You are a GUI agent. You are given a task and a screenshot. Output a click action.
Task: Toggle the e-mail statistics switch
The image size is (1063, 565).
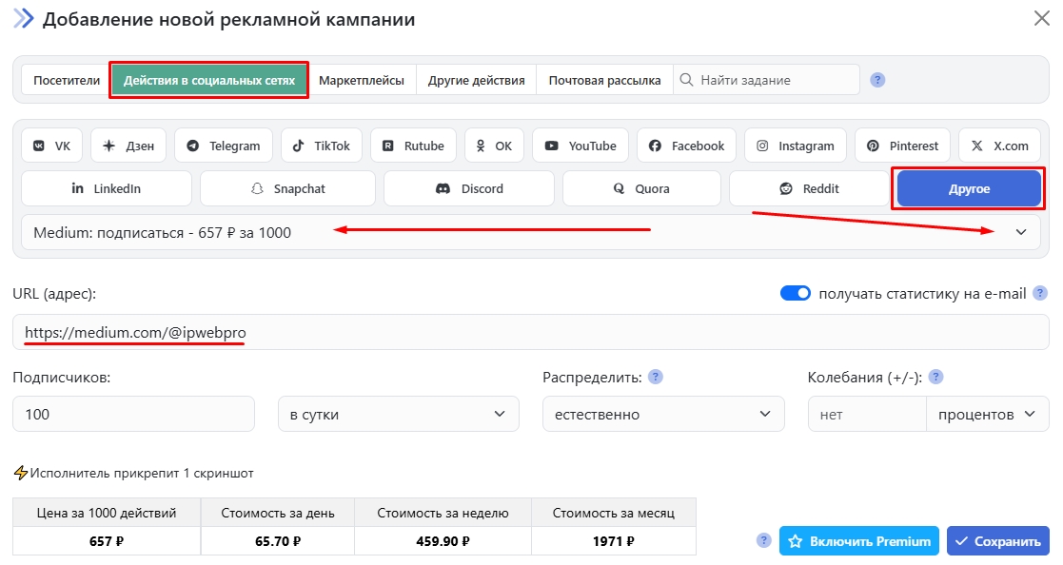[x=795, y=293]
